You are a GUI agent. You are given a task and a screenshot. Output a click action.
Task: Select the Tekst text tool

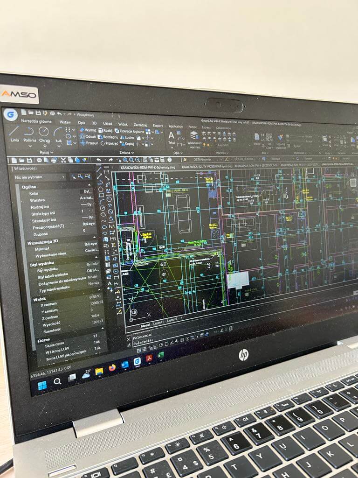[x=172, y=138]
